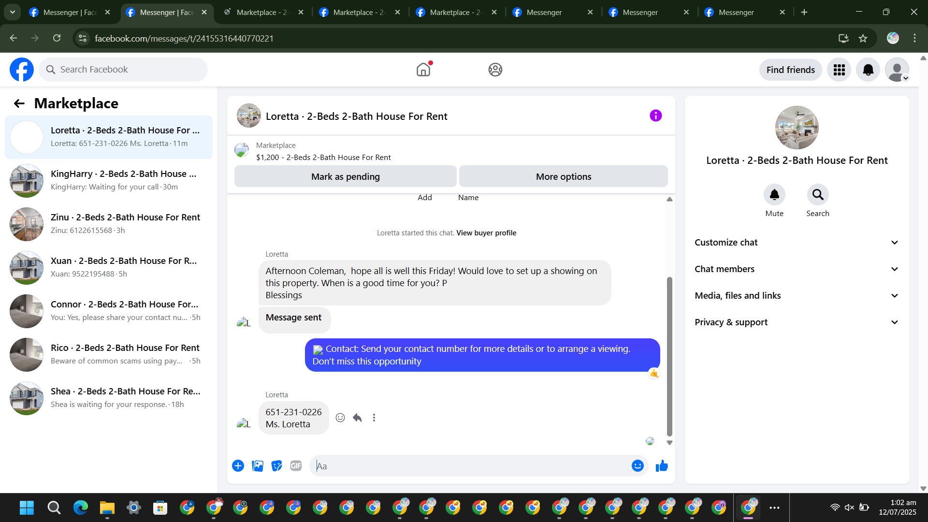Open Windows taskbar search

pyautogui.click(x=54, y=507)
